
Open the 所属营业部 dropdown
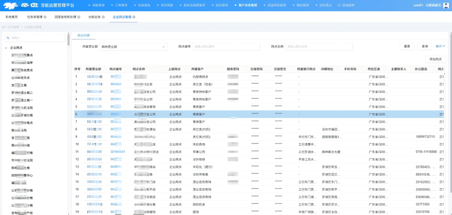click(133, 47)
